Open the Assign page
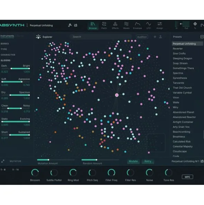This screenshot has width=204, height=205. 159,25
